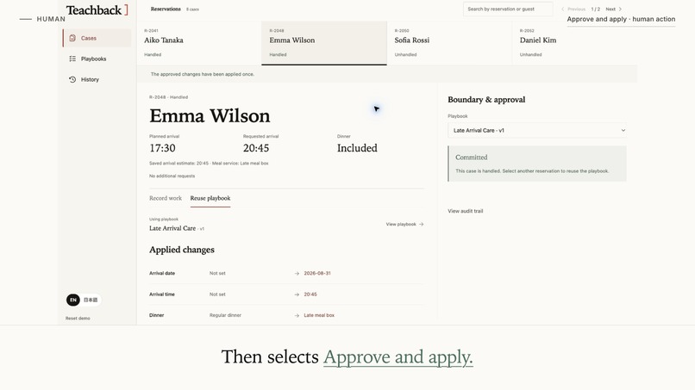Click the Dinner row label in changes

coord(156,316)
